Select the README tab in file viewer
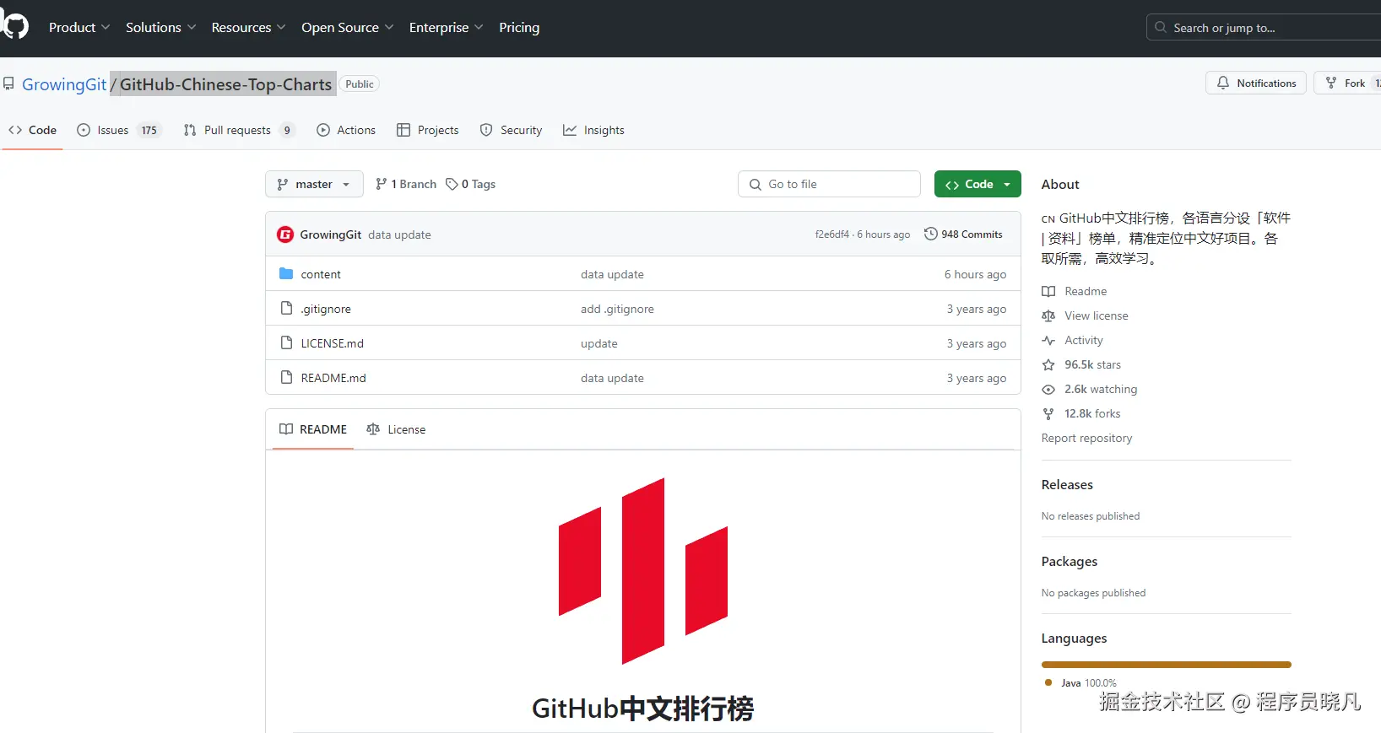 pyautogui.click(x=313, y=429)
